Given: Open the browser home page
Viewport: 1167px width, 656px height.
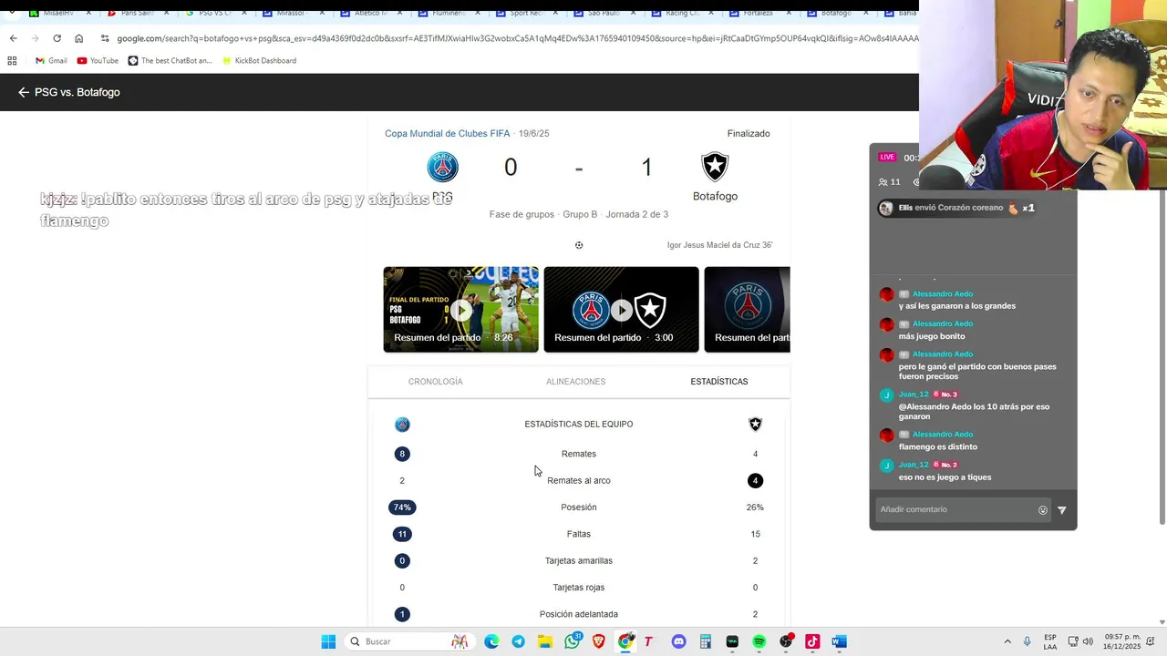Looking at the screenshot, I should [78, 38].
